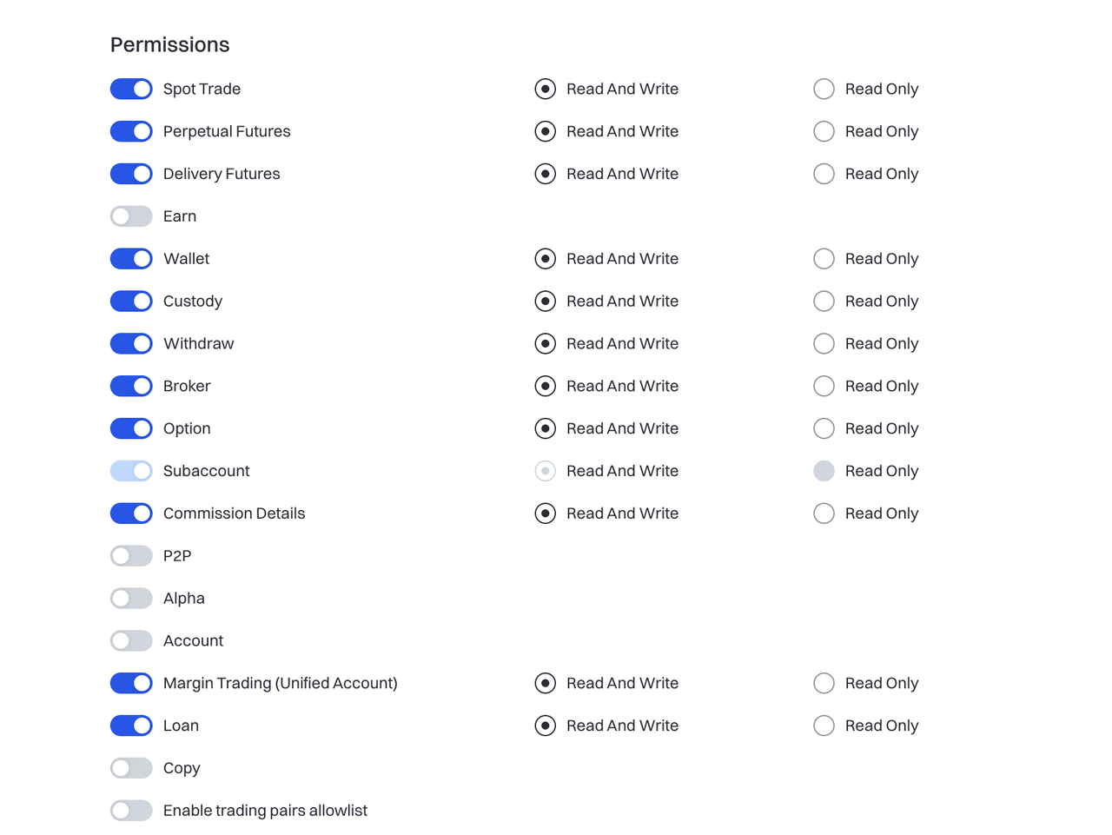Screen dimensions: 1112x835
Task: Enable the Earn permission toggle
Action: point(131,216)
